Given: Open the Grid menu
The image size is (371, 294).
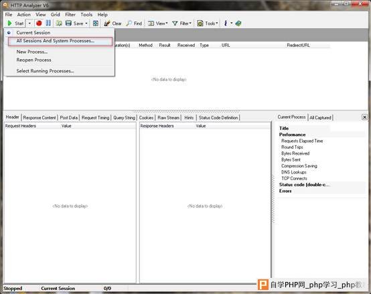Looking at the screenshot, I should pos(55,15).
